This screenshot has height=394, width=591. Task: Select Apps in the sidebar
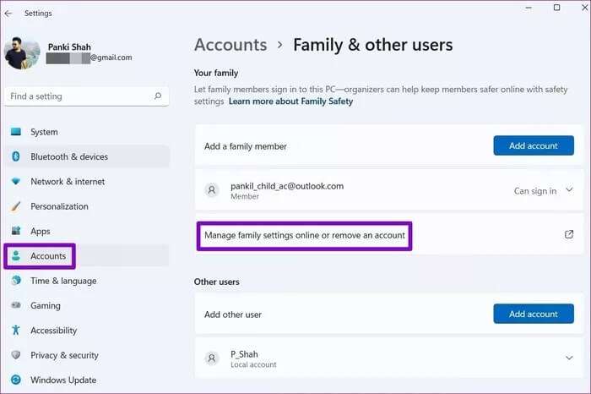point(87,231)
